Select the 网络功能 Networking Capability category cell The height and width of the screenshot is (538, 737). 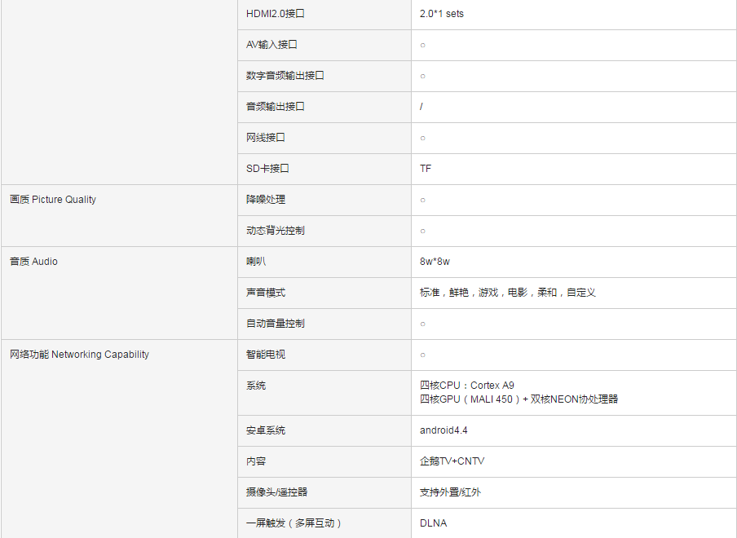point(79,355)
